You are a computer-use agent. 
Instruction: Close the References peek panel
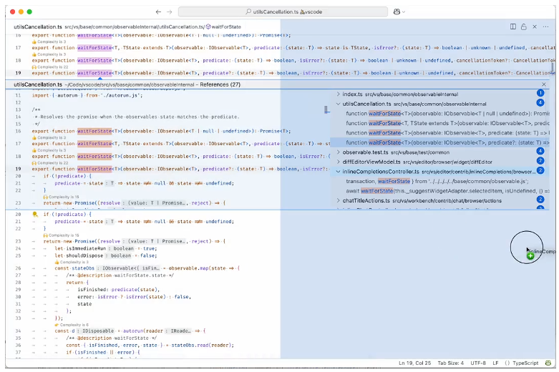543,84
